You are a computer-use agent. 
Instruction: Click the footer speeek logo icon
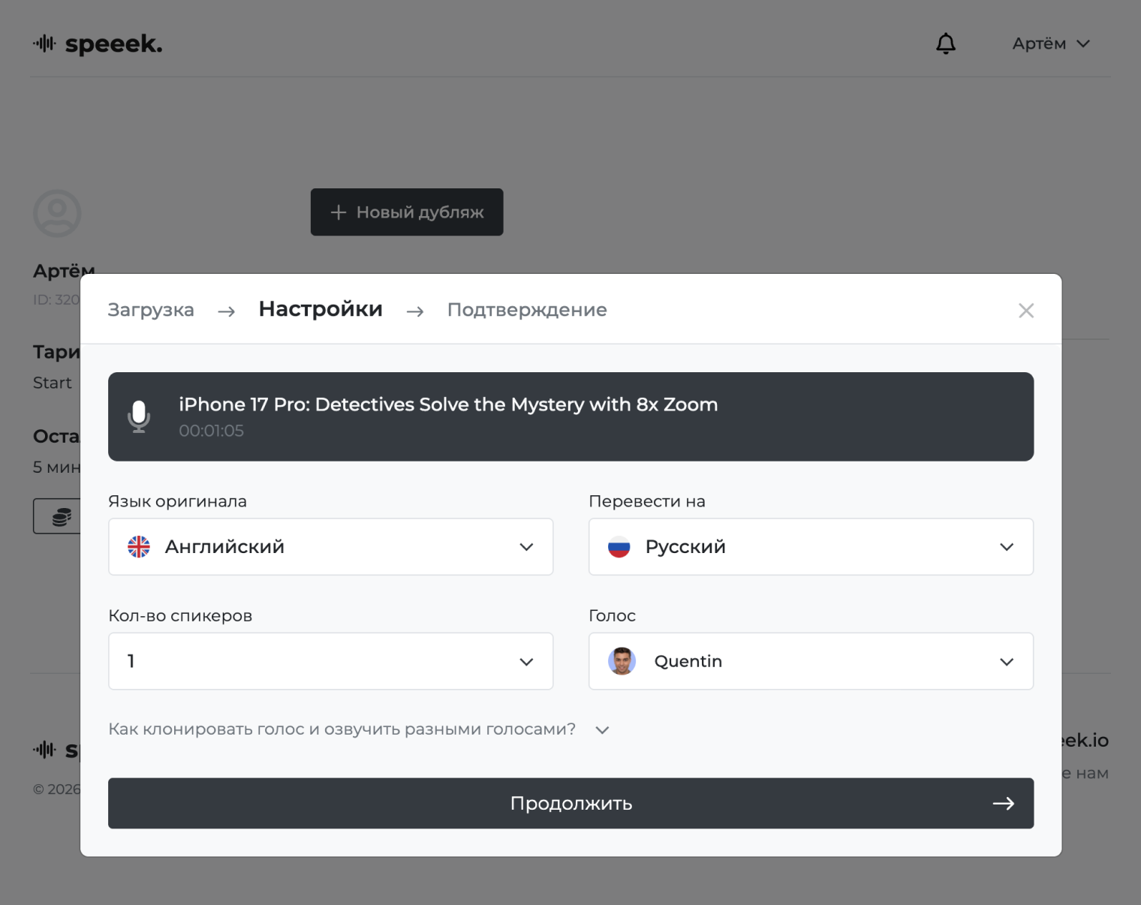(45, 749)
